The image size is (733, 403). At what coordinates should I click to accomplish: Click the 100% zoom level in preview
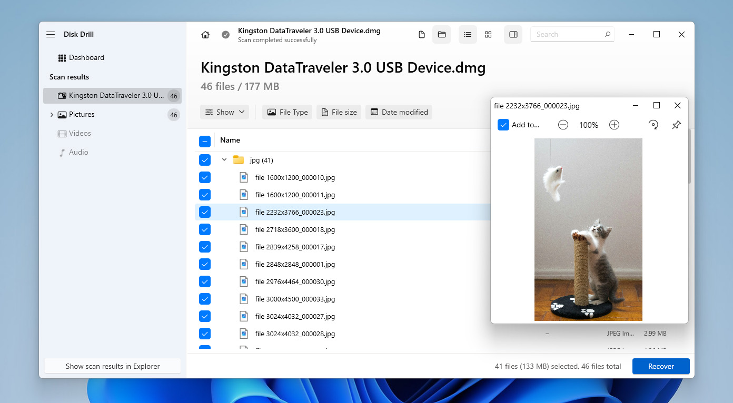[589, 125]
